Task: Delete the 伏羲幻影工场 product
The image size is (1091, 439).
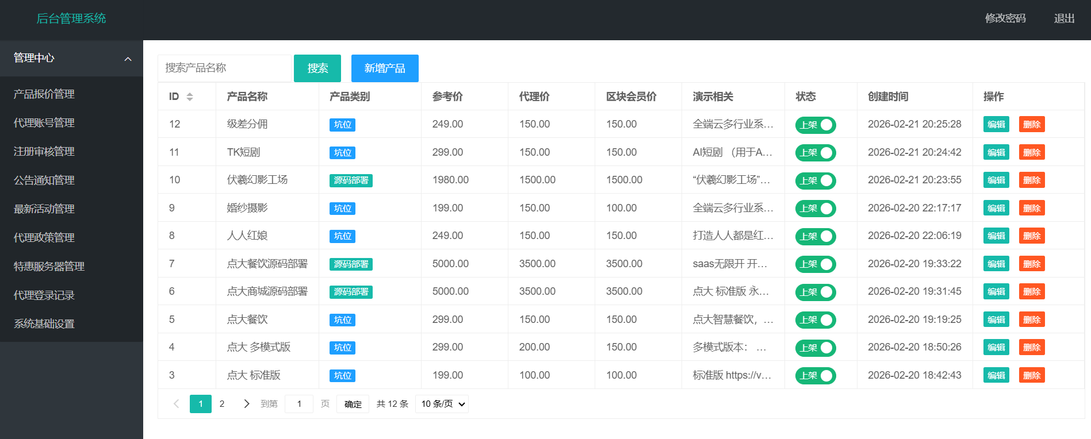Action: 1032,180
